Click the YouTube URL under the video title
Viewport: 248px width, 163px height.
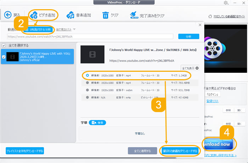pos(142,61)
